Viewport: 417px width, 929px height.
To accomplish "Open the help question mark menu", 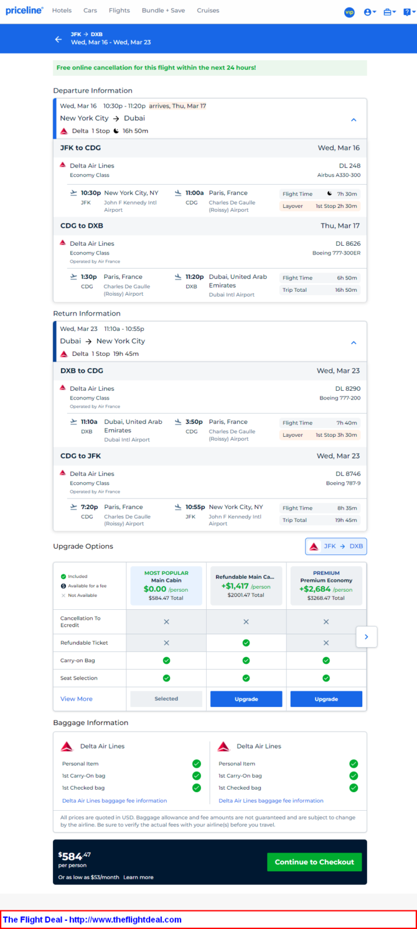I will tap(408, 12).
